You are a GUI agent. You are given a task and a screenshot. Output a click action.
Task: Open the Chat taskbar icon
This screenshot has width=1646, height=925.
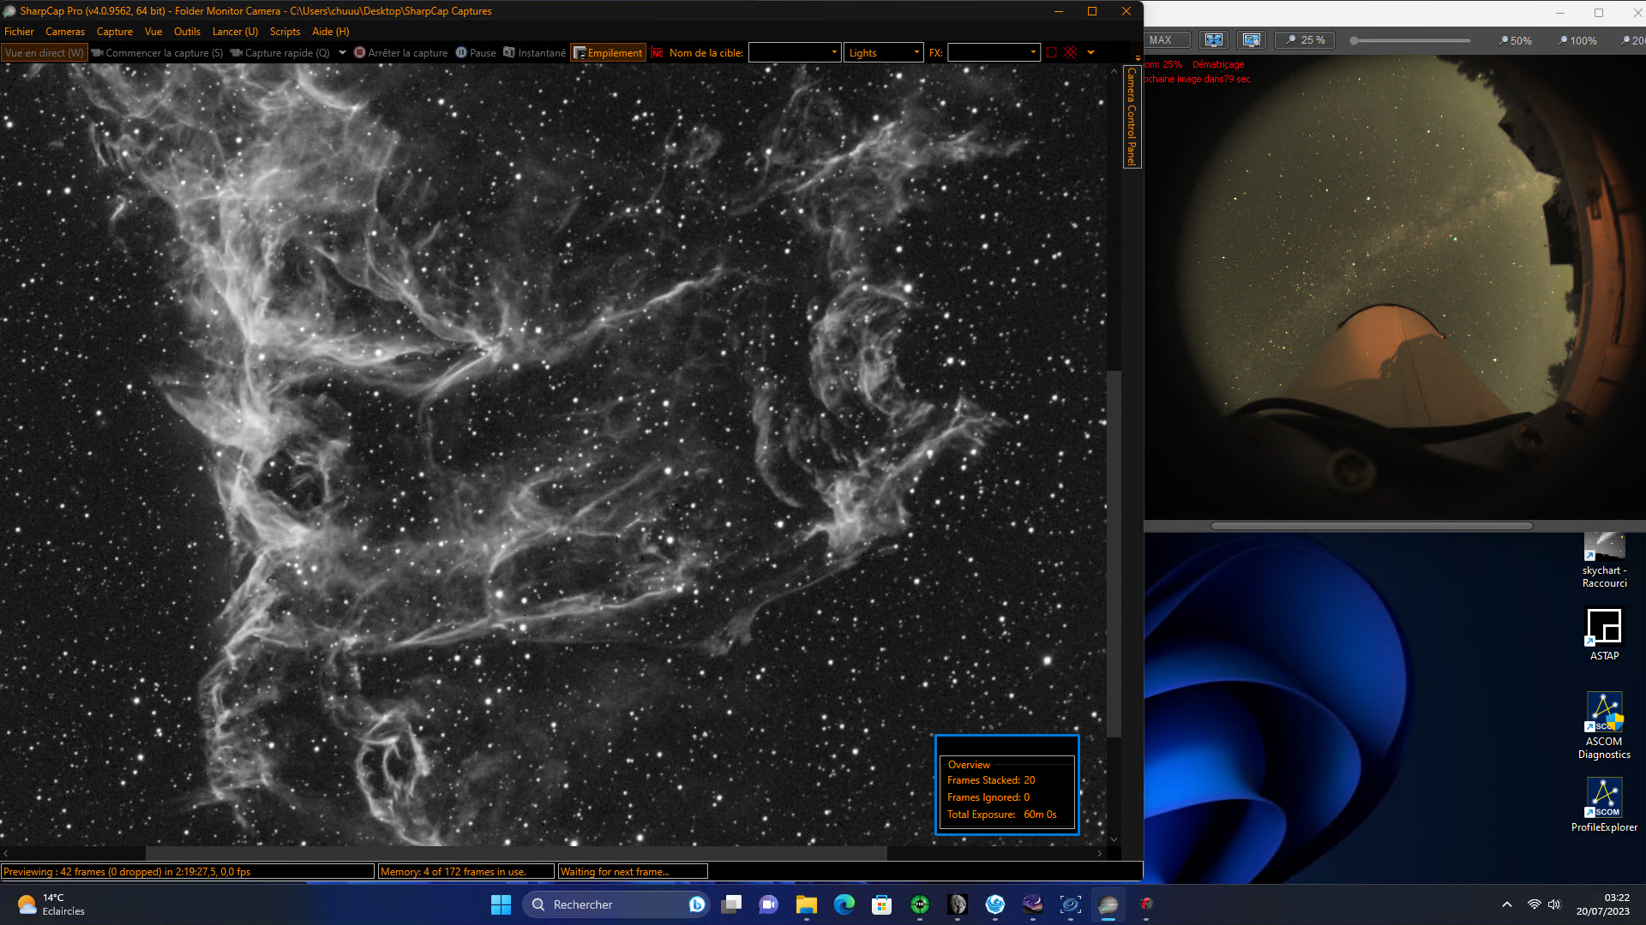click(769, 904)
